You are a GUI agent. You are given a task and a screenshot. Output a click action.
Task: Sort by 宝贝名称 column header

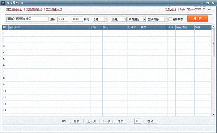(x=49, y=27)
